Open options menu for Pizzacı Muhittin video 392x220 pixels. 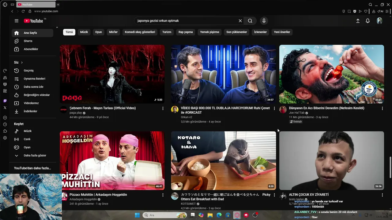pyautogui.click(x=163, y=195)
